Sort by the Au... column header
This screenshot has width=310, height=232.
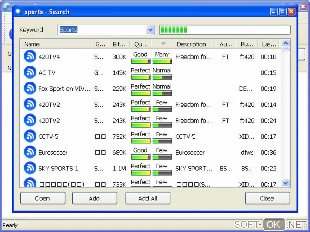pos(226,44)
